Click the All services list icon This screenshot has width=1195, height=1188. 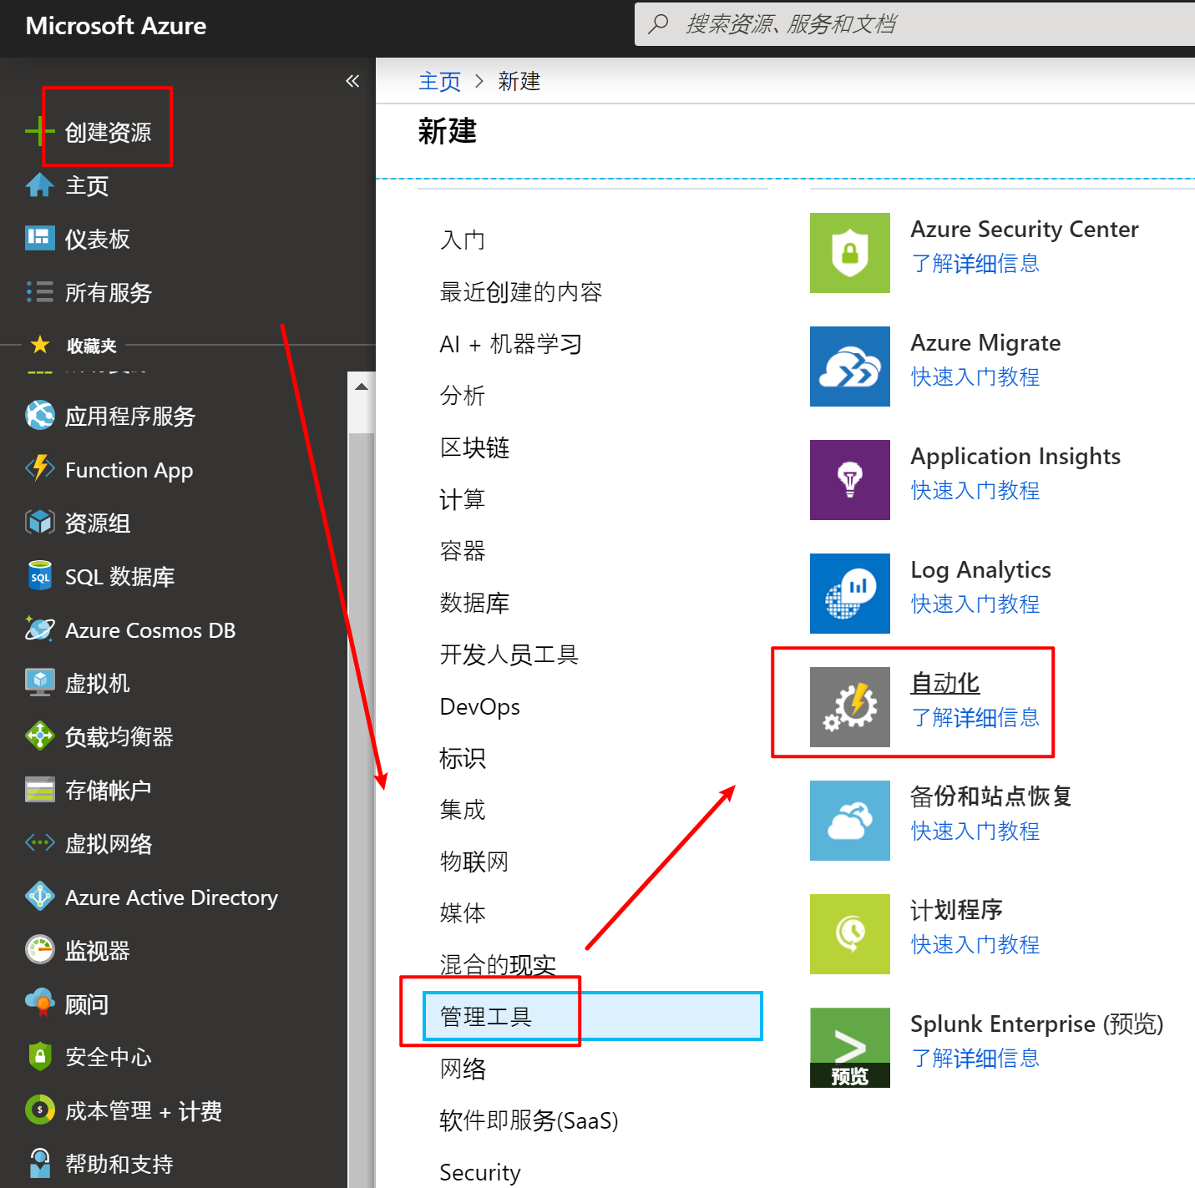click(x=39, y=292)
